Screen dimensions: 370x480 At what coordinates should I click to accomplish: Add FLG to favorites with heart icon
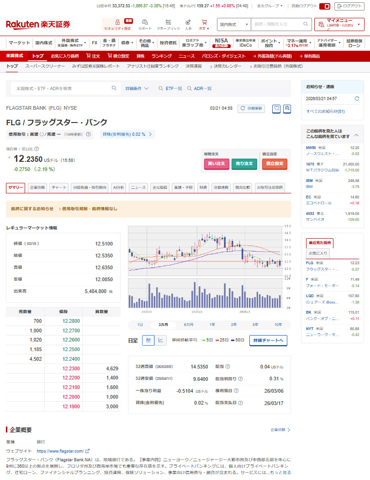276,108
